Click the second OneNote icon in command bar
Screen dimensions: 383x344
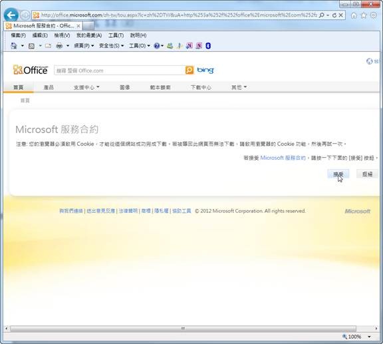199,46
